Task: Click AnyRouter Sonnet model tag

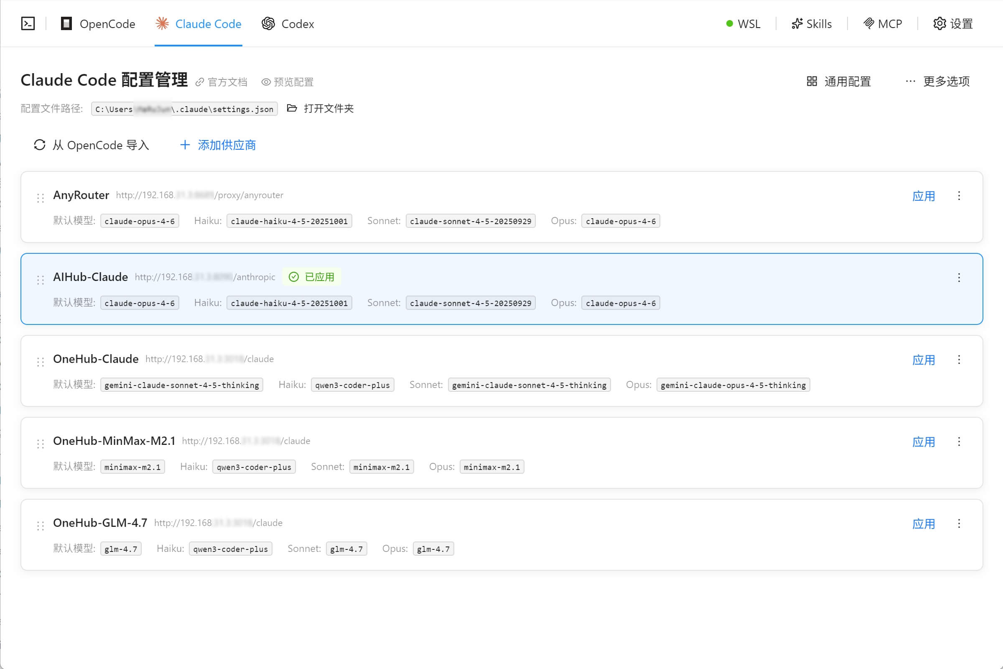Action: pos(471,221)
